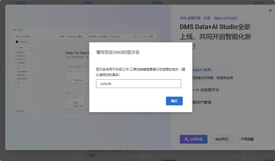This screenshot has width=275, height=161.
Task: Click the 立即体验 button
Action: click(x=193, y=139)
